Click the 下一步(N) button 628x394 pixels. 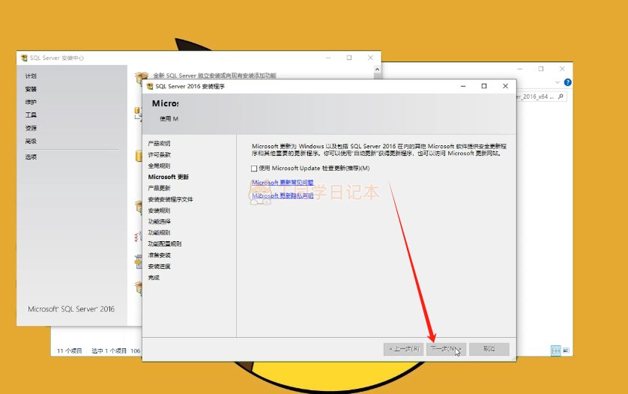pyautogui.click(x=446, y=349)
